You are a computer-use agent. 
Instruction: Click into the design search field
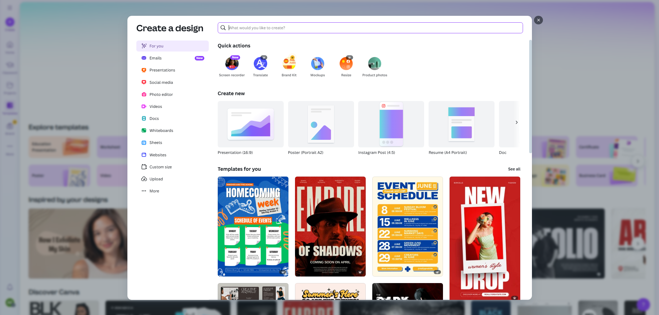pyautogui.click(x=370, y=28)
